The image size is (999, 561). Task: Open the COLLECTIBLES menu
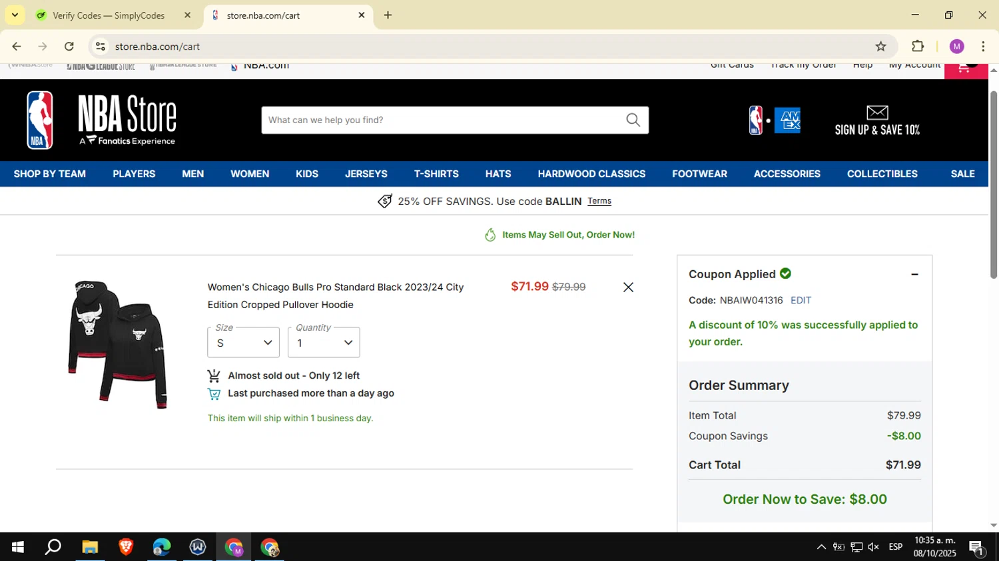pyautogui.click(x=882, y=174)
